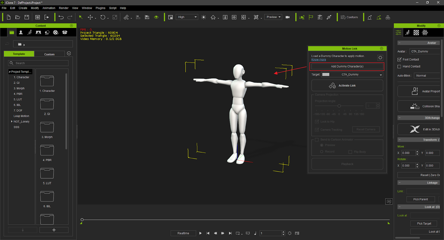Open the High quality dropdown
Viewport: 444px width, 240px height.
point(187,17)
